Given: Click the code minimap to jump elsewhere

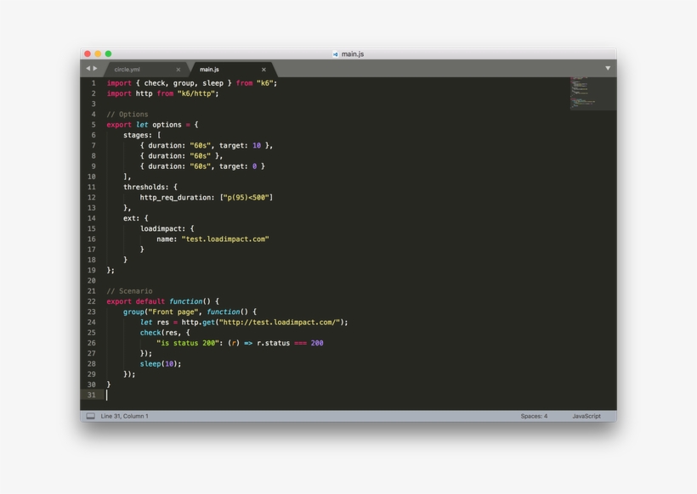Looking at the screenshot, I should point(592,93).
